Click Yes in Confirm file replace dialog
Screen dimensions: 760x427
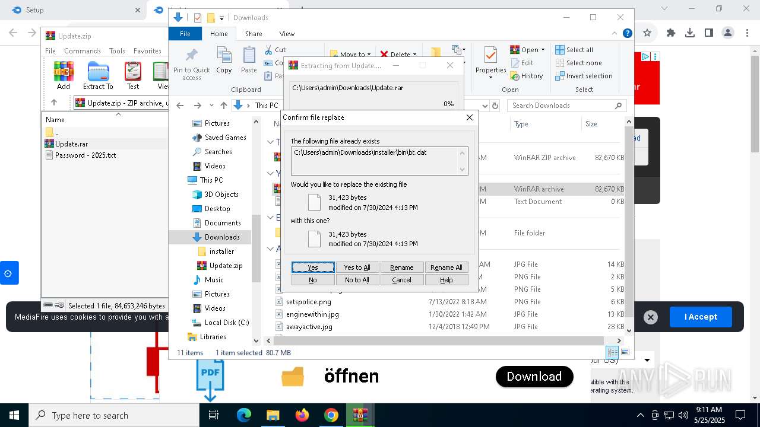coord(313,267)
